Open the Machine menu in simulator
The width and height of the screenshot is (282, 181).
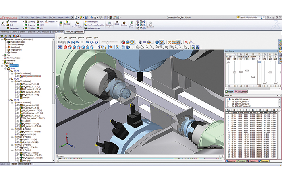point(73,37)
